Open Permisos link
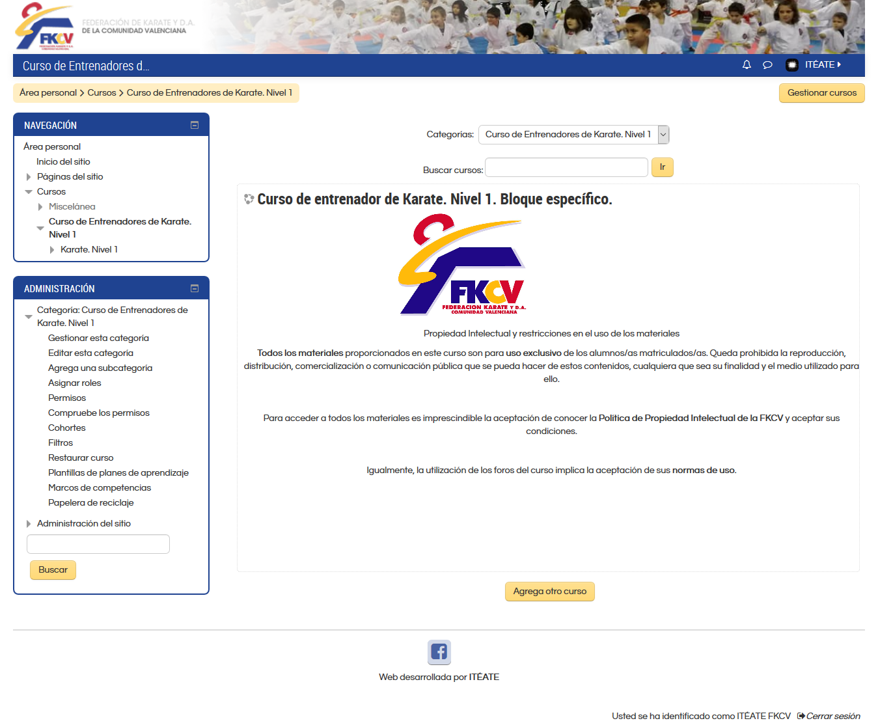The width and height of the screenshot is (878, 723). pyautogui.click(x=67, y=398)
